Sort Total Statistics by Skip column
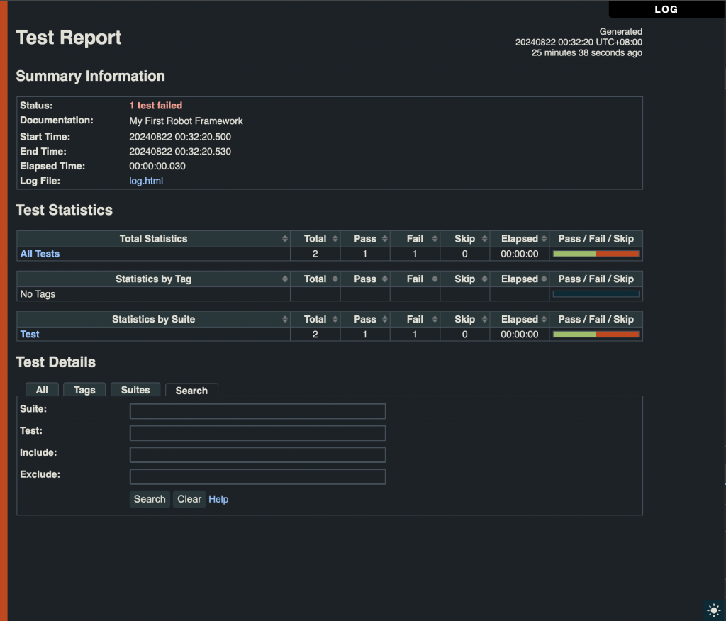This screenshot has width=726, height=621. (465, 238)
